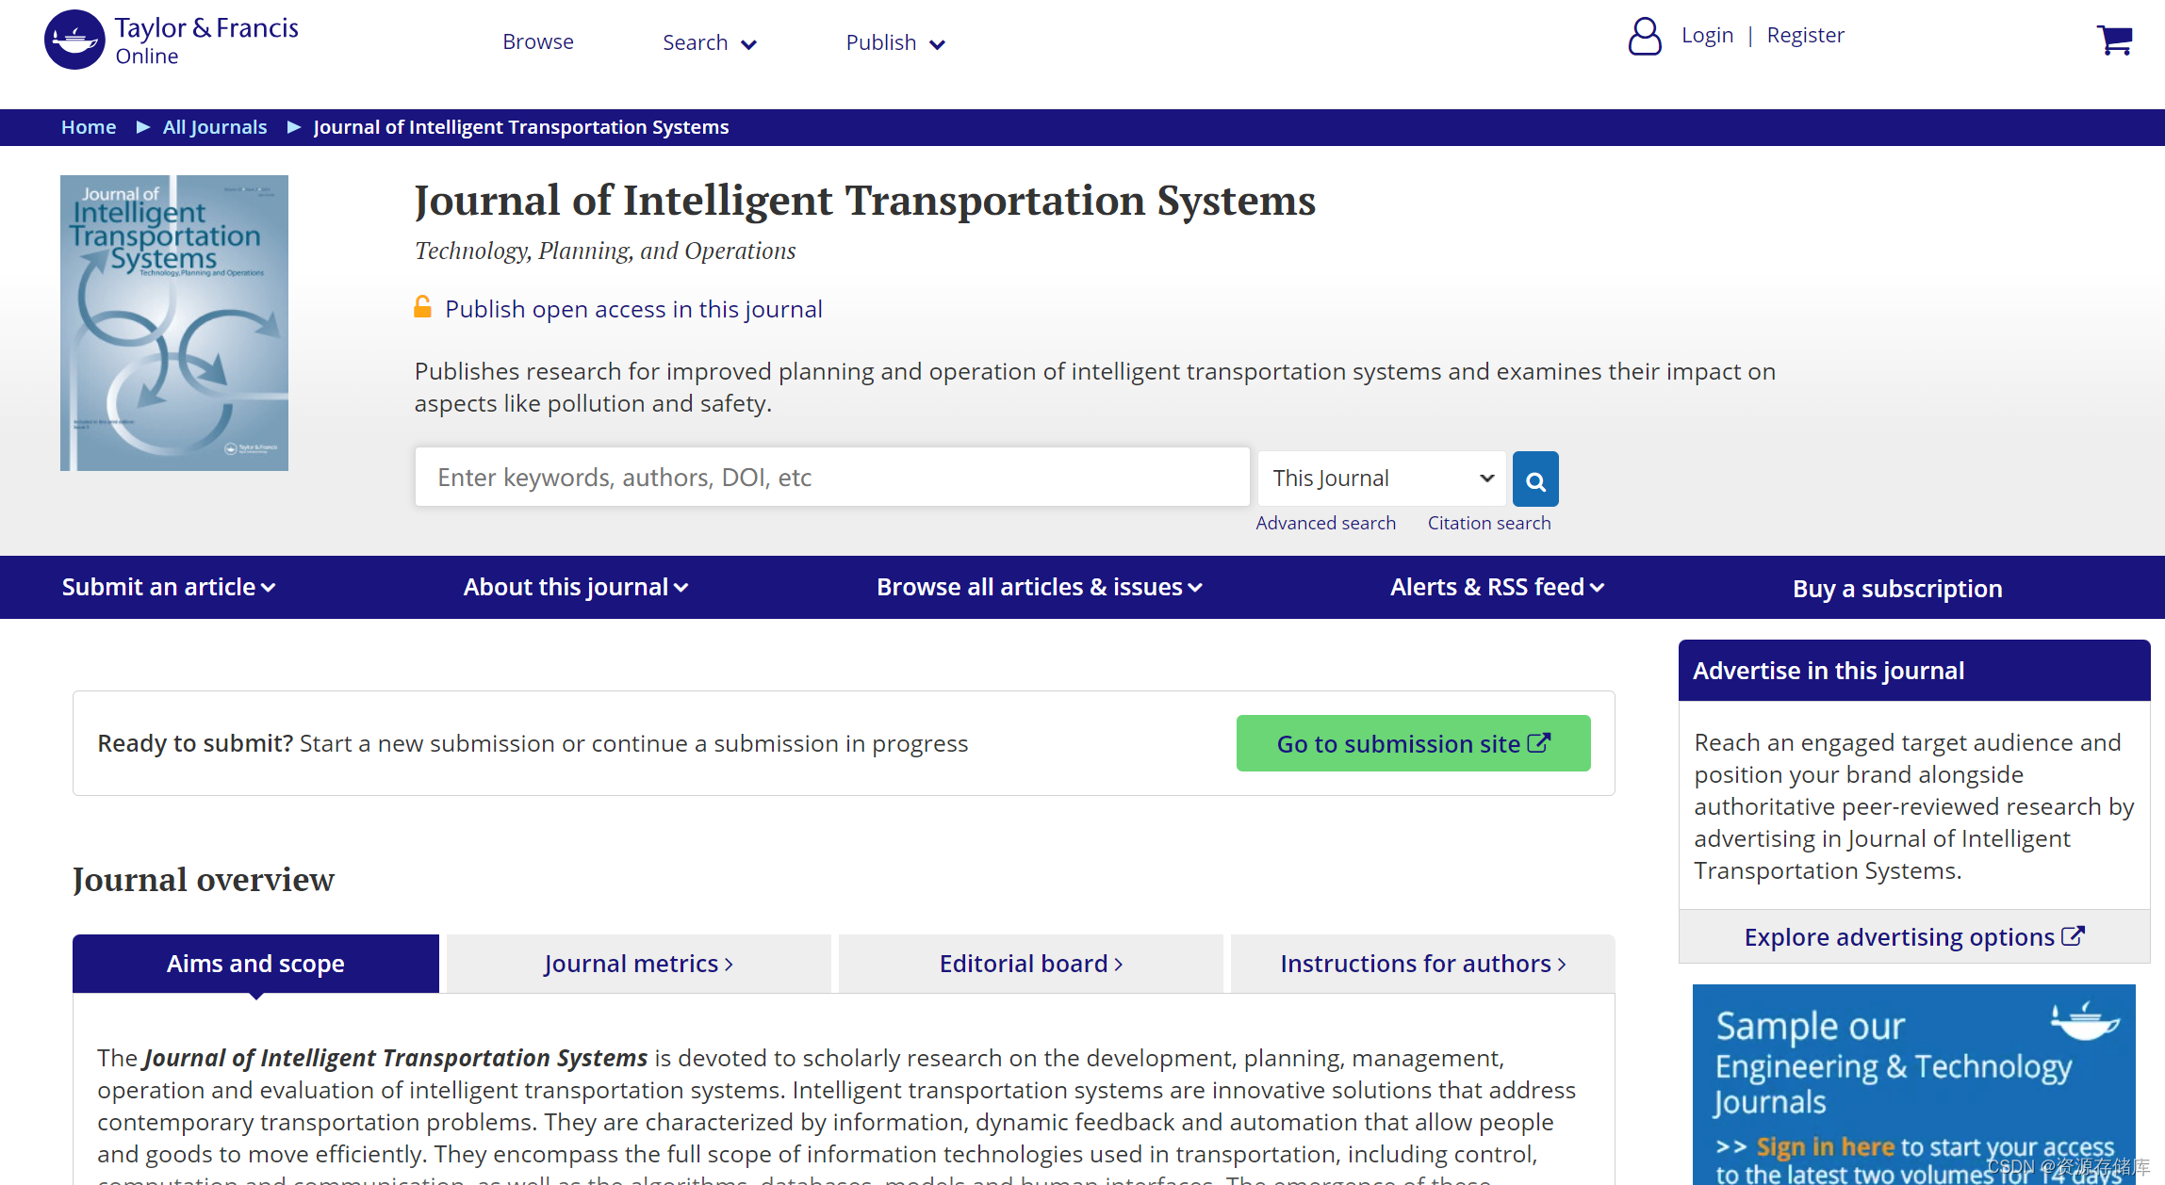Click the Register link
The image size is (2165, 1185).
(1805, 36)
